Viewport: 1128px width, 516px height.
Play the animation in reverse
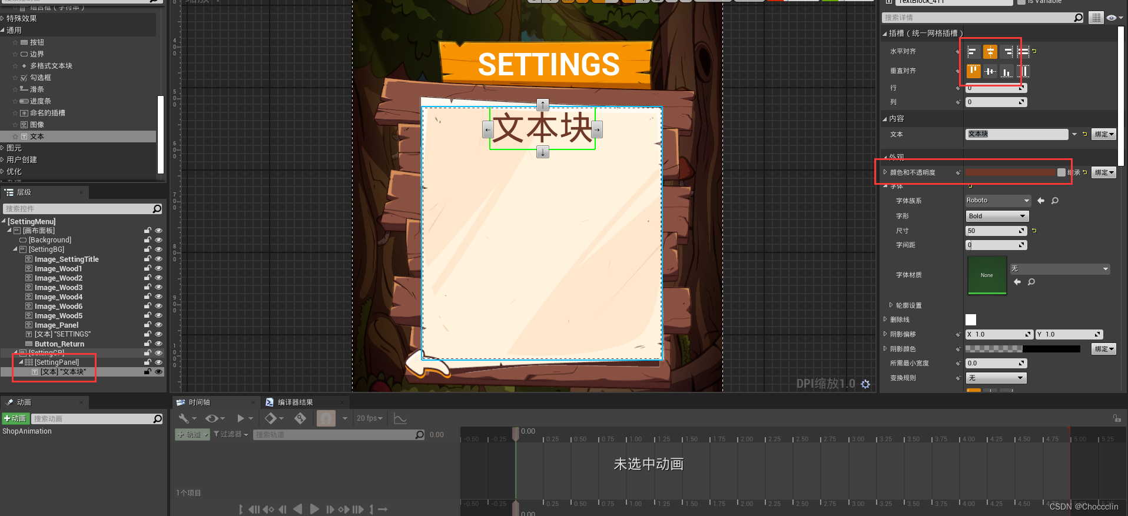point(298,509)
